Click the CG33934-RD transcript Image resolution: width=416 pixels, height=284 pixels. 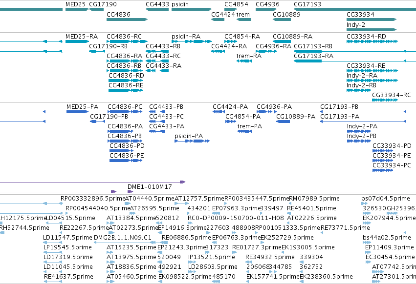(x=372, y=41)
